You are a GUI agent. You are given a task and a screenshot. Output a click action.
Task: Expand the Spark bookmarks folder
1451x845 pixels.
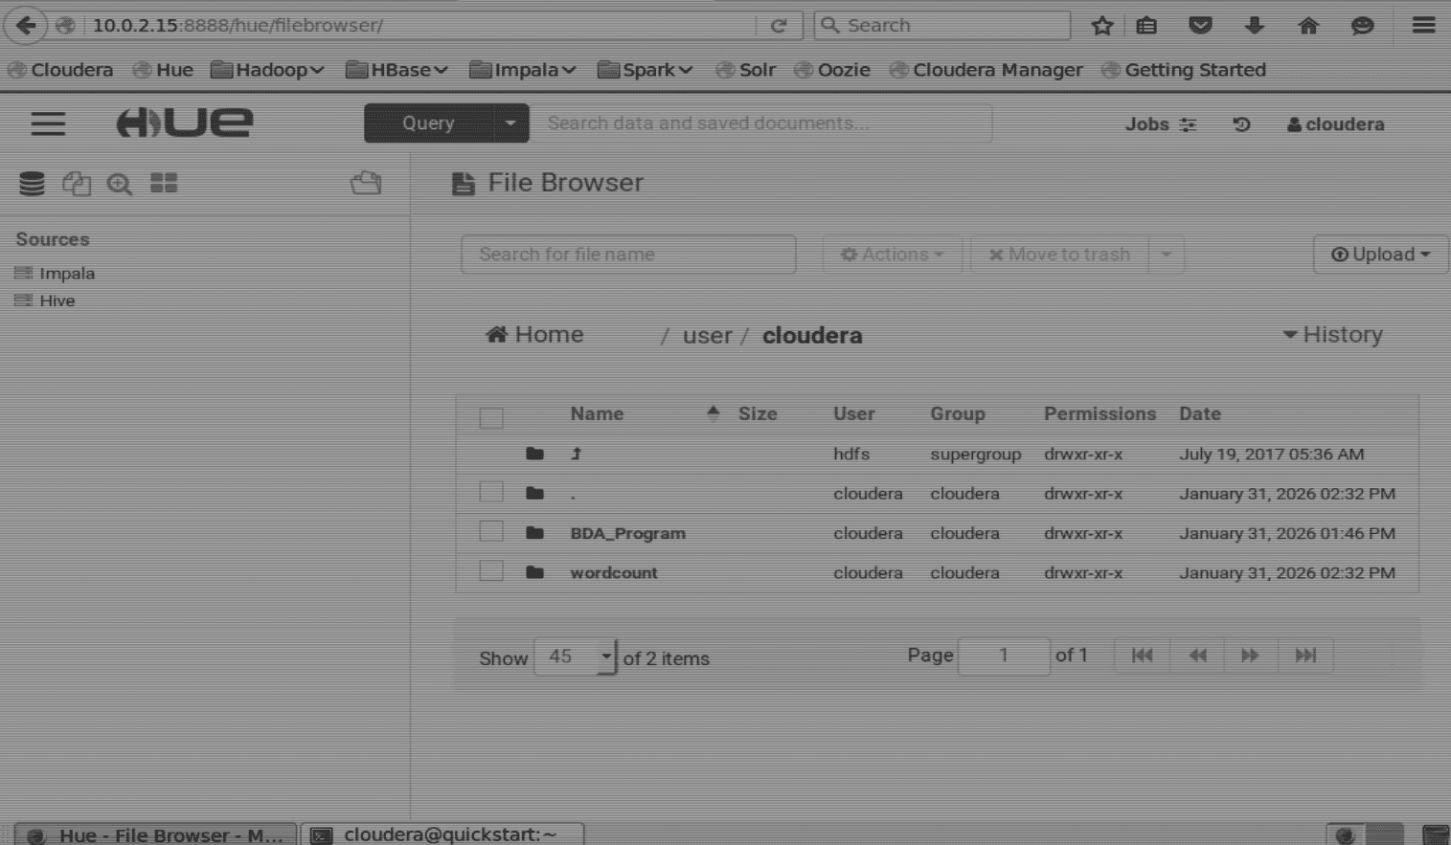tap(645, 70)
